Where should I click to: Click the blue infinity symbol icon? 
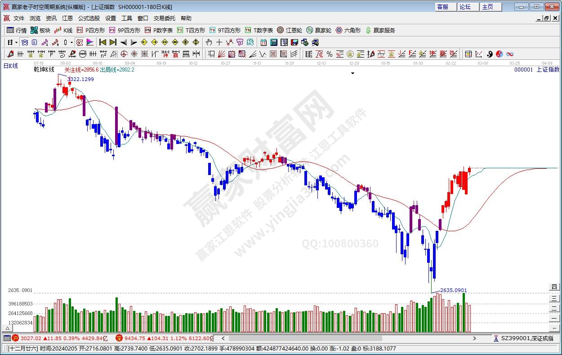(510, 54)
